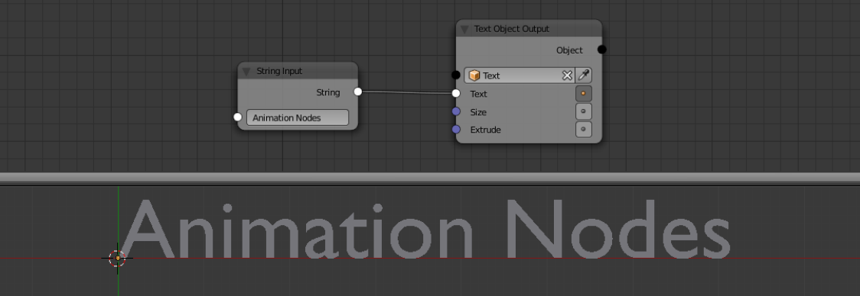Click the String output socket
Viewport: 860px width, 296px height.
(357, 92)
